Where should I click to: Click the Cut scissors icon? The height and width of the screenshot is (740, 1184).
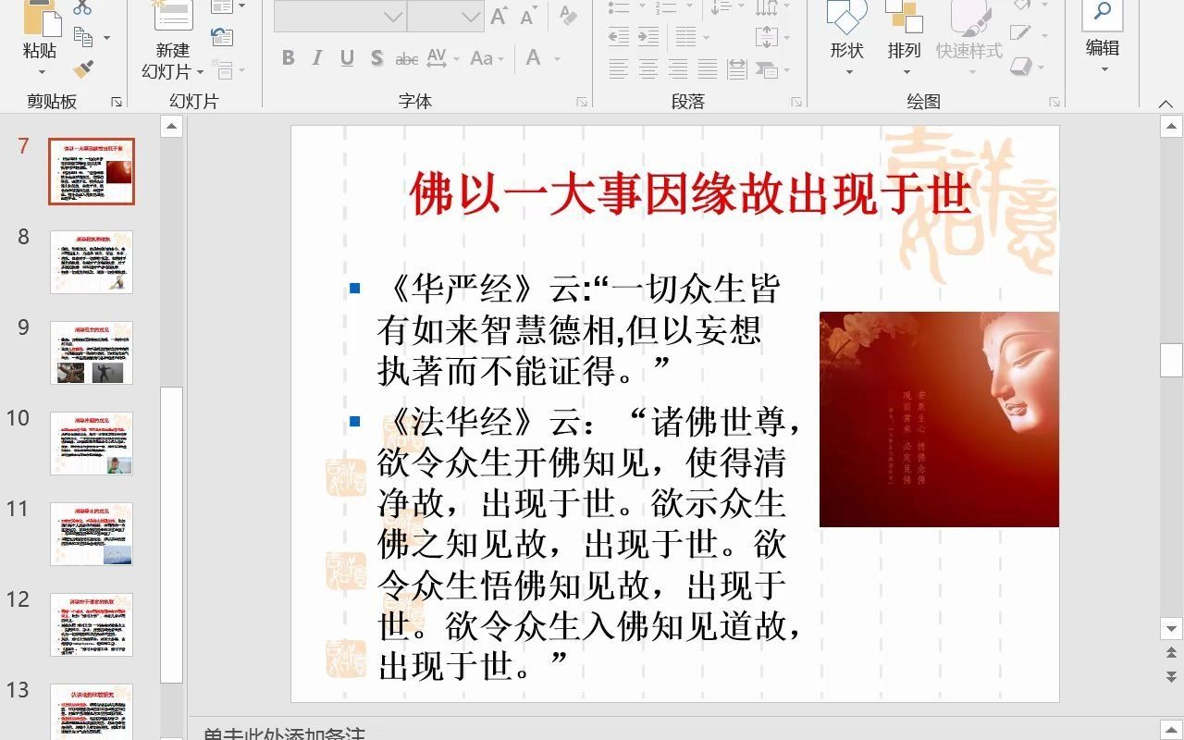click(x=82, y=7)
